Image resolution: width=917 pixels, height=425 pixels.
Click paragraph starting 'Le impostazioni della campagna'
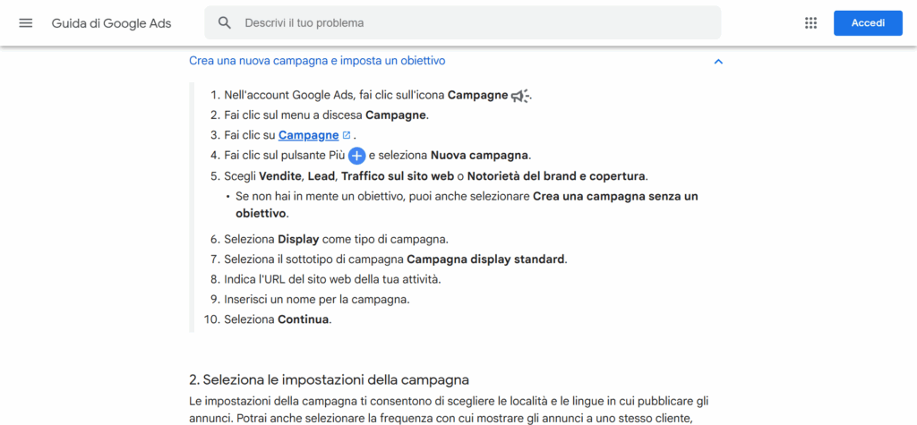tap(450, 411)
